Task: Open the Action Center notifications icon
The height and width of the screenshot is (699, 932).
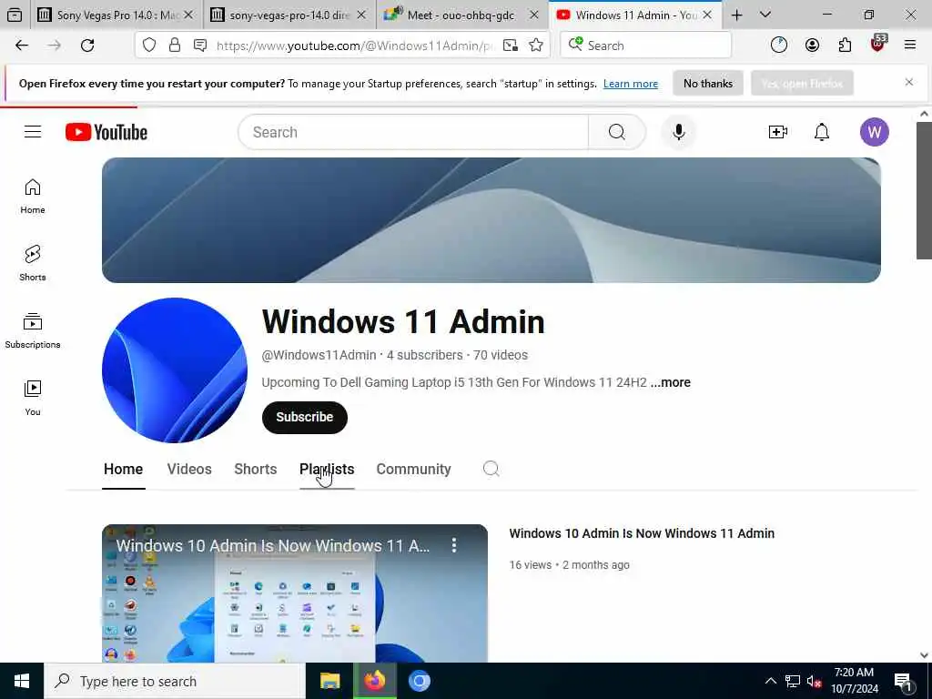Action: (x=903, y=682)
